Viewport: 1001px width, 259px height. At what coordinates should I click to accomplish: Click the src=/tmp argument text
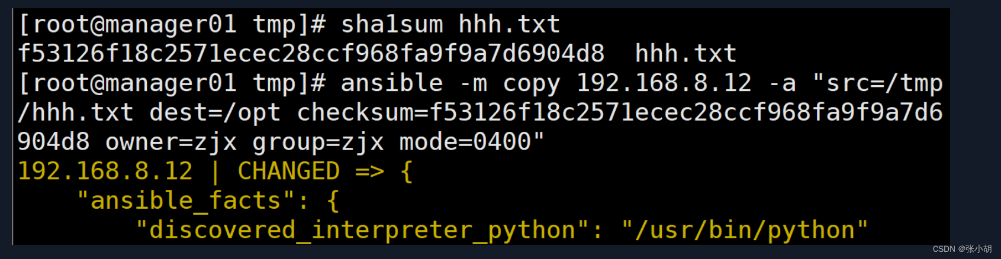[x=877, y=84]
